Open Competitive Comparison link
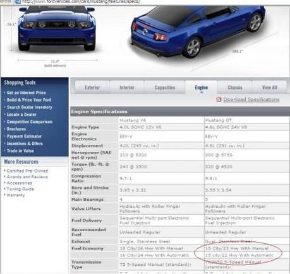 (x=30, y=122)
